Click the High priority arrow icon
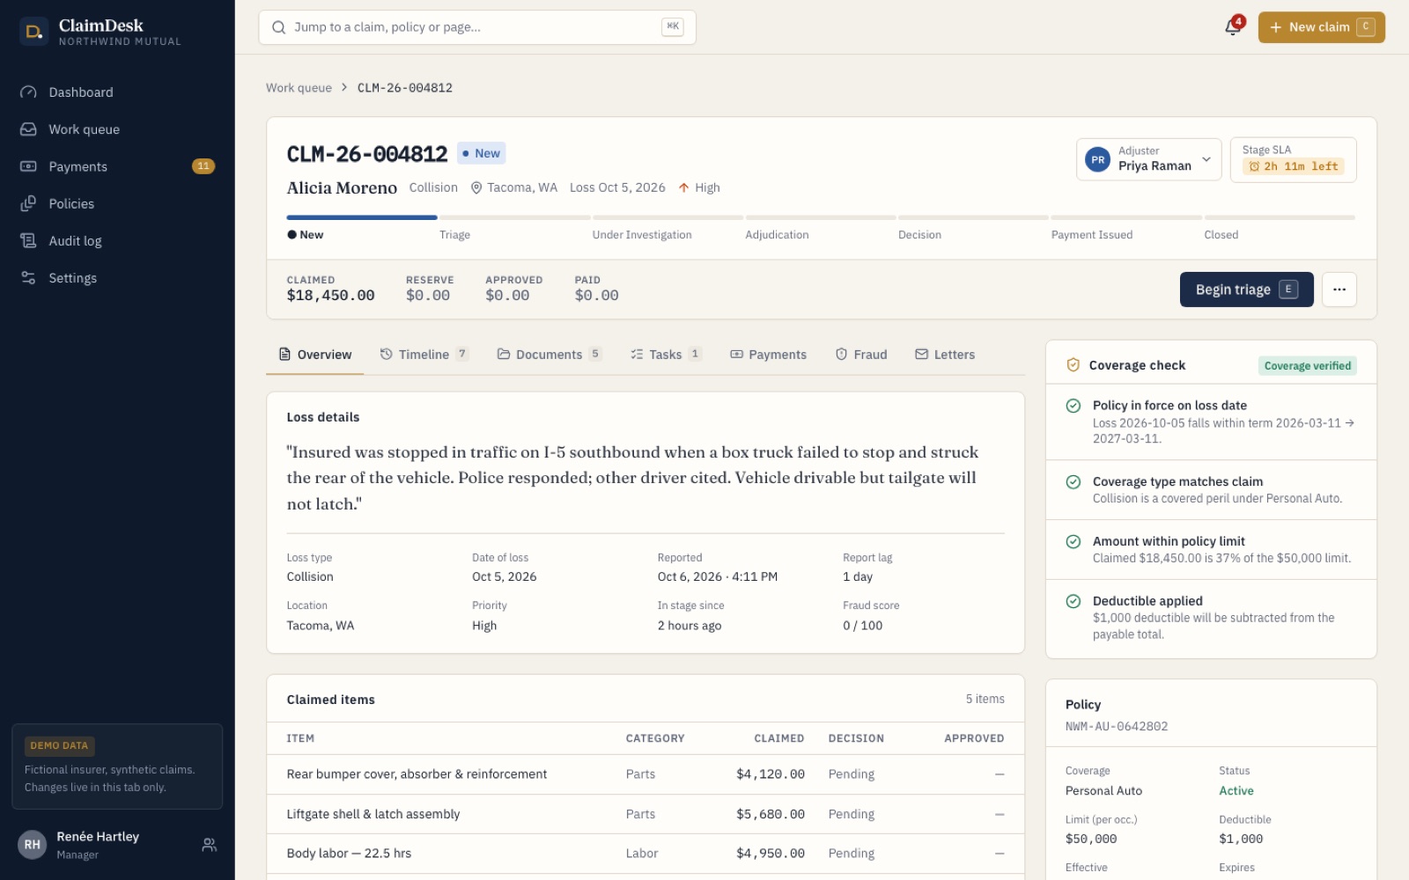 tap(683, 187)
